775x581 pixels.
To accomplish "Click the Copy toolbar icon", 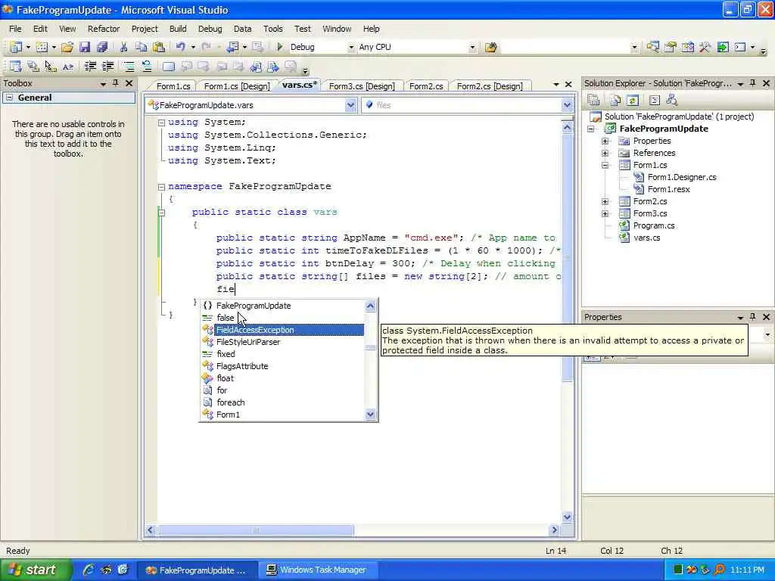I will click(141, 47).
